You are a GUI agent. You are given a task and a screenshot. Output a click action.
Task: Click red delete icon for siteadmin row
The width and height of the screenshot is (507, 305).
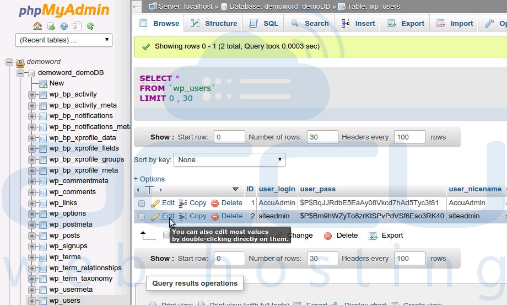(x=215, y=217)
